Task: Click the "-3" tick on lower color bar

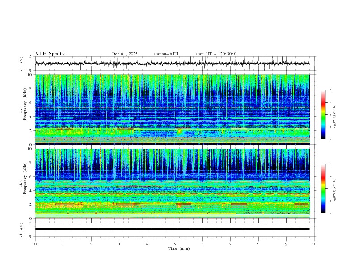Action: click(330, 164)
